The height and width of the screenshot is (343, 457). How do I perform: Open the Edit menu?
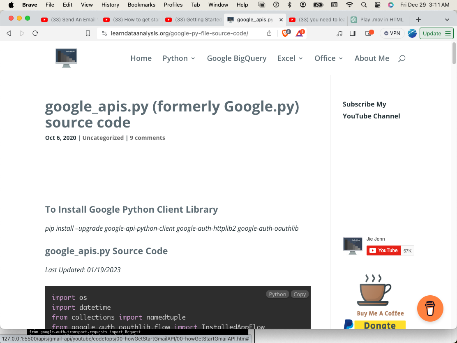pyautogui.click(x=68, y=5)
